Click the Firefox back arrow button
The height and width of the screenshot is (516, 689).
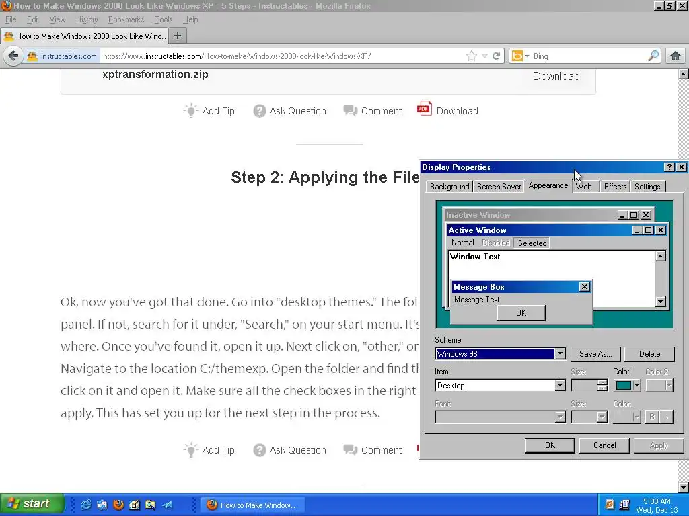coord(13,56)
